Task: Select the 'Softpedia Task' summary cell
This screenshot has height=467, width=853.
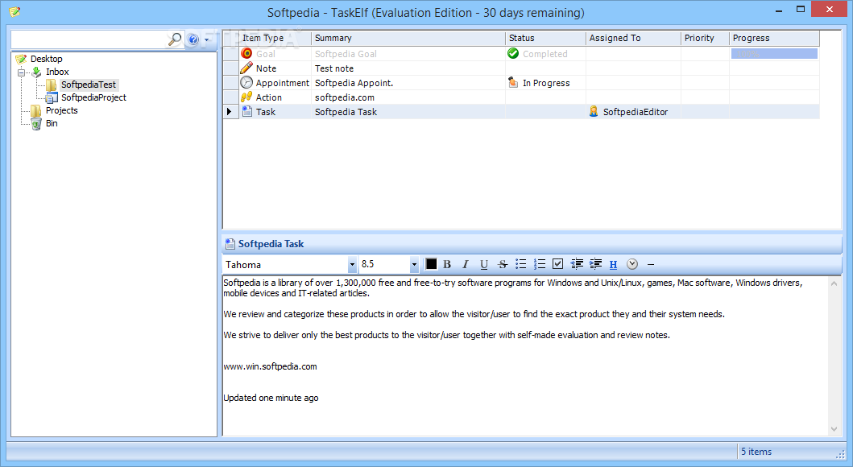Action: (x=408, y=111)
